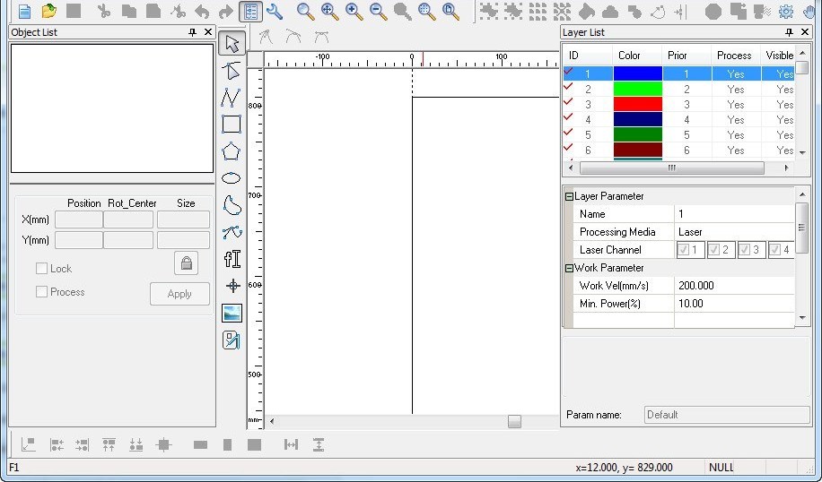Image resolution: width=822 pixels, height=482 pixels.
Task: Pin the Object List panel
Action: 192,32
